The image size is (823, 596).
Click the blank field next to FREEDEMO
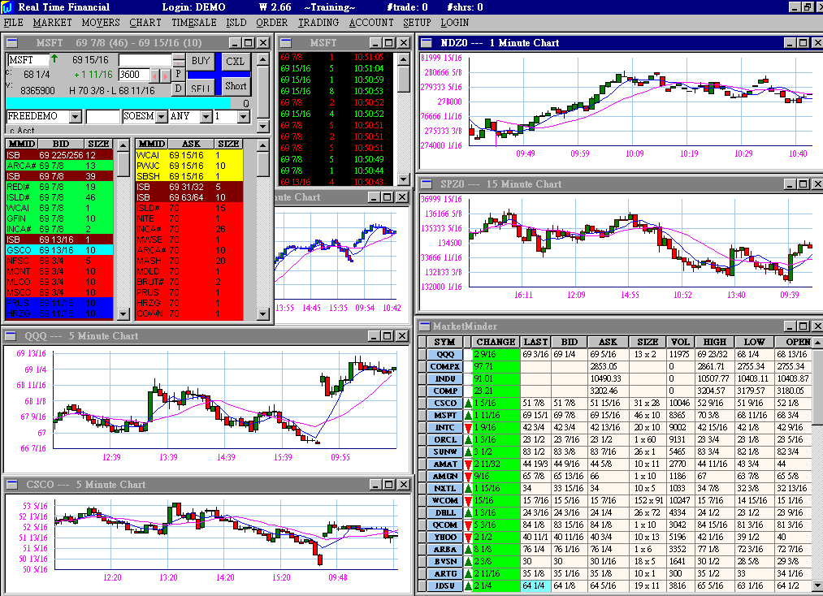point(102,116)
